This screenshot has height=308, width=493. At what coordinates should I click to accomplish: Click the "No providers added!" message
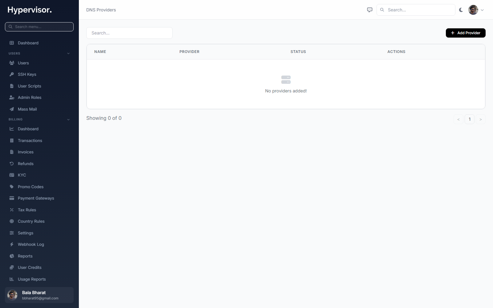pyautogui.click(x=286, y=91)
